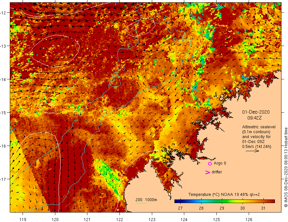Click the longitude axis label 121
The width and height of the screenshot is (288, 222).
coord(87,219)
